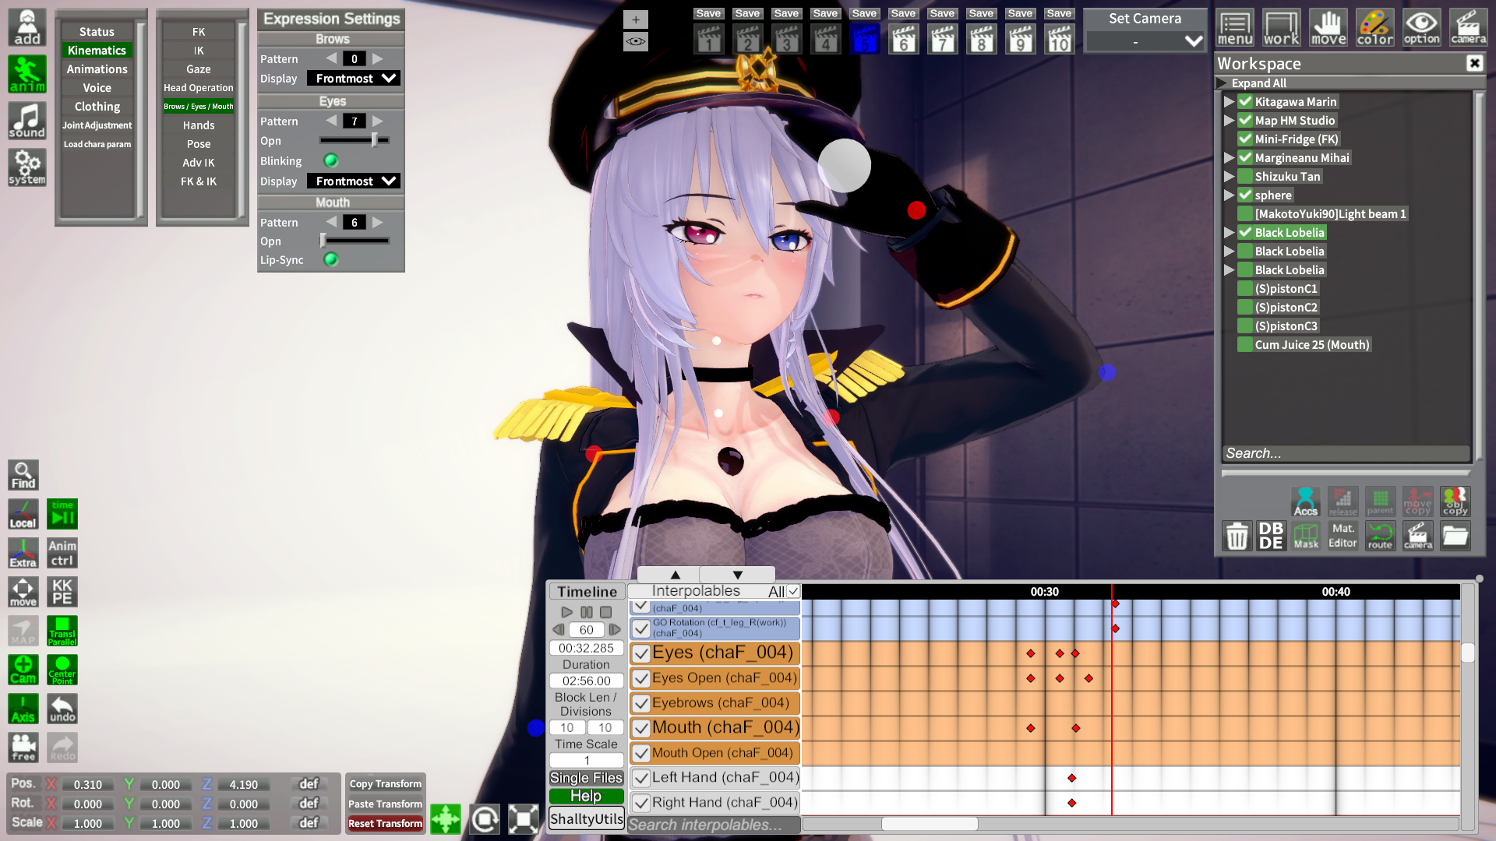This screenshot has height=841, width=1496.
Task: Toggle the sphere visibility checkbox
Action: pyautogui.click(x=1245, y=195)
